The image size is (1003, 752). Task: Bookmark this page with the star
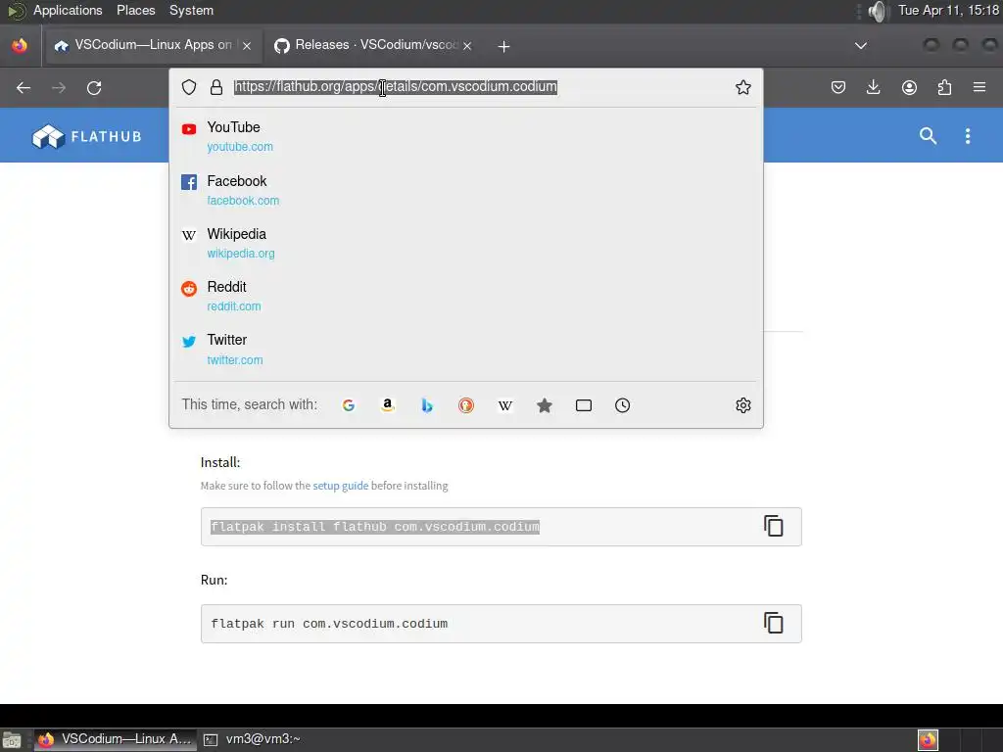coord(742,87)
